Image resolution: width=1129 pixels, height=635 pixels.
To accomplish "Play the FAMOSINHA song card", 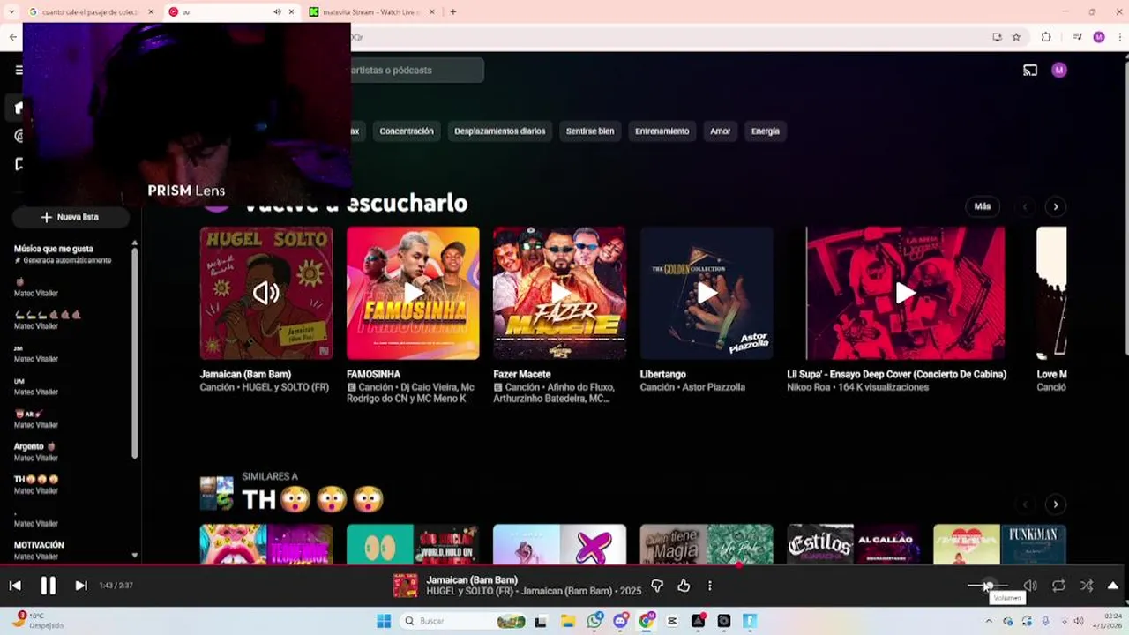I will (x=413, y=293).
